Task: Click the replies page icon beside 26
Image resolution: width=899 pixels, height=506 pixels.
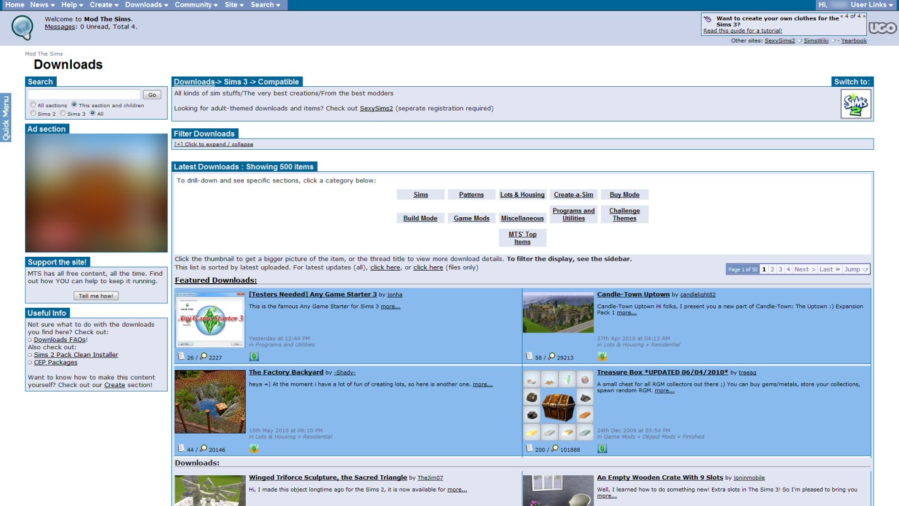Action: 181,357
